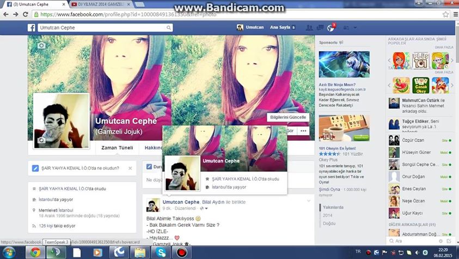Click Azılı Bir Ninja Mısın? ad link

[x=337, y=85]
